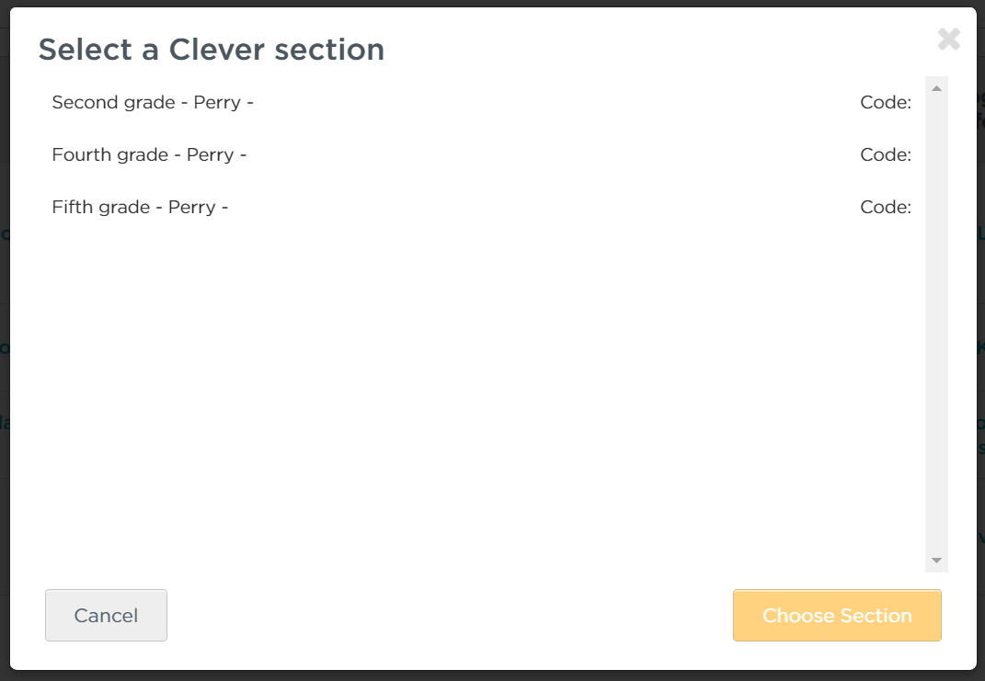Click the section list scrollbar track
The image size is (985, 681).
pos(936,324)
